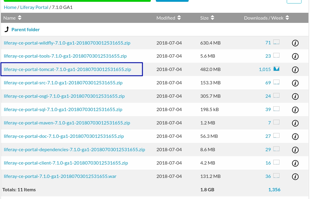Sort the list by Size column

[207, 18]
